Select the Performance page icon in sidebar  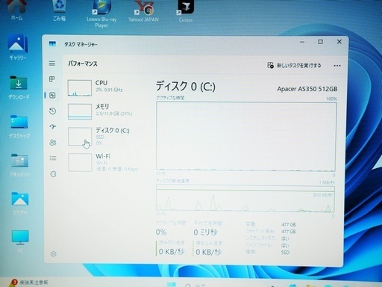click(x=52, y=95)
